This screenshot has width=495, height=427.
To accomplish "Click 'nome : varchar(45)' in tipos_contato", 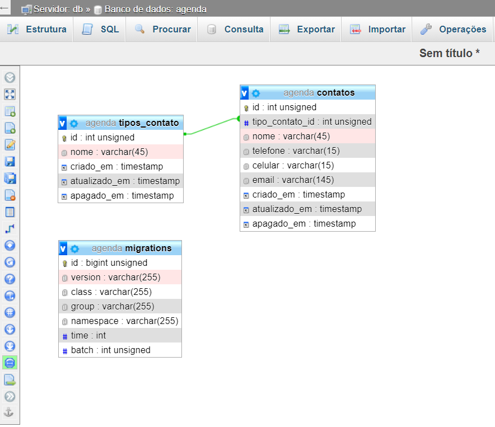I will tap(120, 152).
